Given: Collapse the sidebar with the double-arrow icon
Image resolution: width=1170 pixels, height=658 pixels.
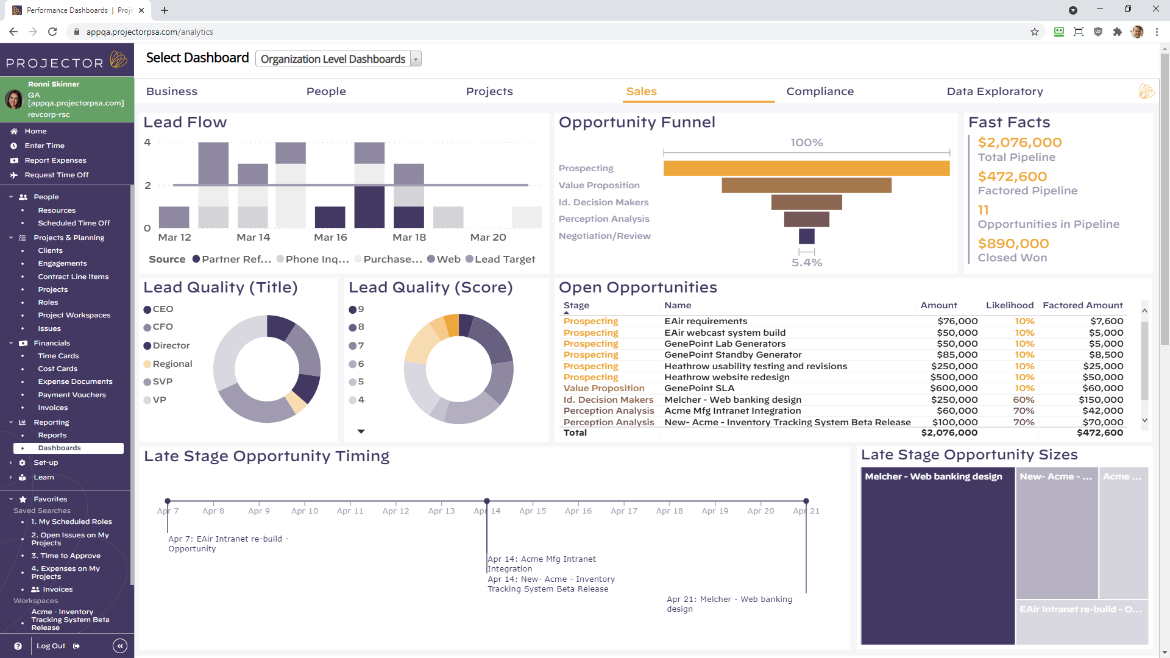Looking at the screenshot, I should 120,646.
